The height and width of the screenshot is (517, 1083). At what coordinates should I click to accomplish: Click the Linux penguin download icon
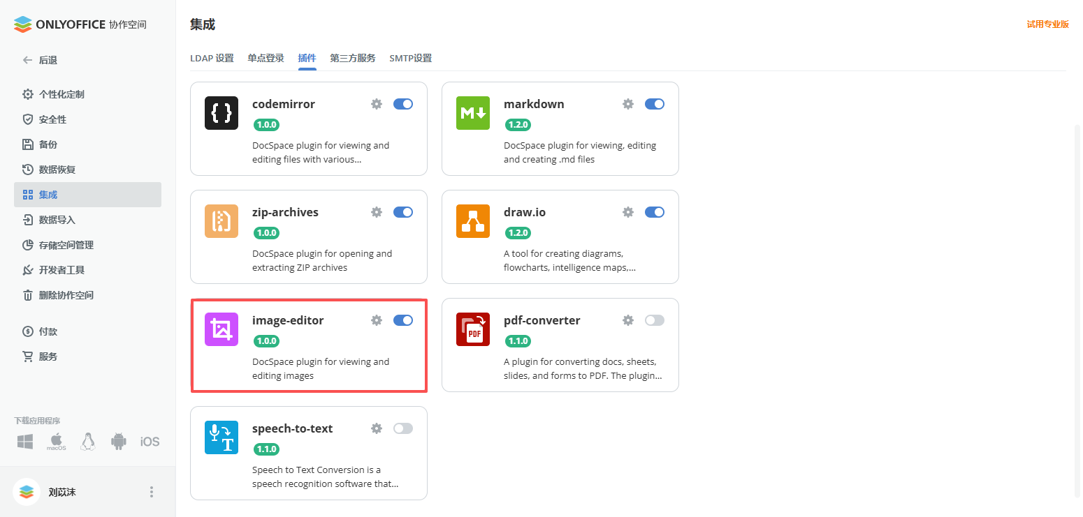pos(87,442)
